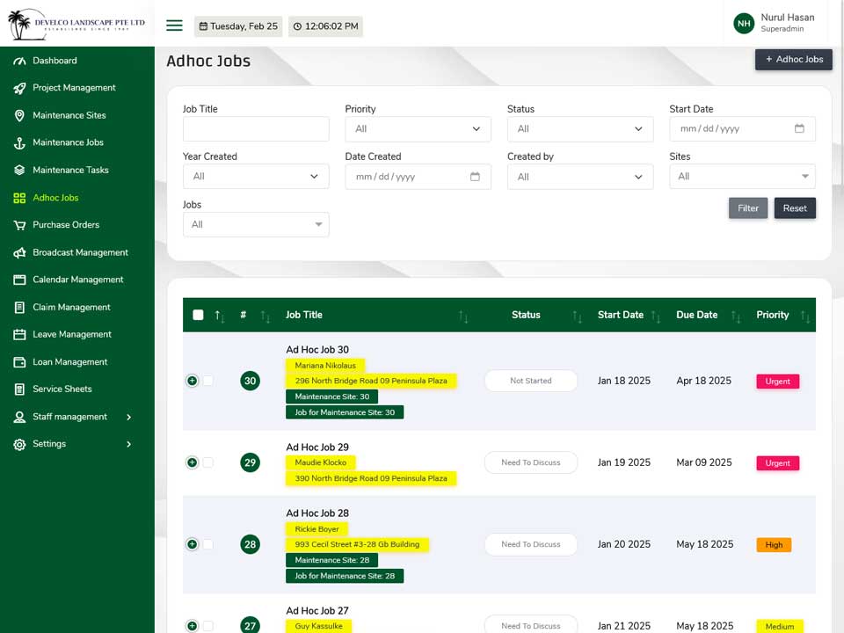Click the Maintenance Jobs anchor icon
The width and height of the screenshot is (844, 633).
[19, 142]
